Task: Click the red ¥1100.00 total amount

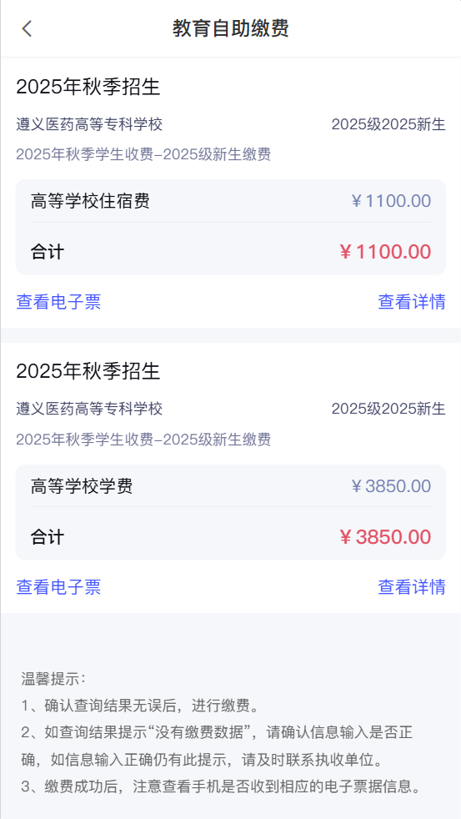Action: click(385, 252)
